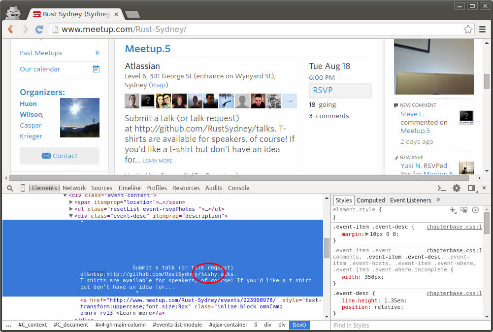
Task: Open the Console tab
Action: coord(239,188)
